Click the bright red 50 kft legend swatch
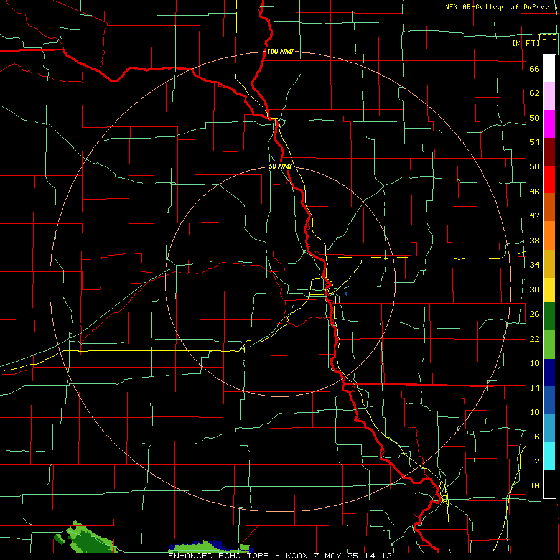Viewport: 560px width, 560px height. click(x=549, y=179)
